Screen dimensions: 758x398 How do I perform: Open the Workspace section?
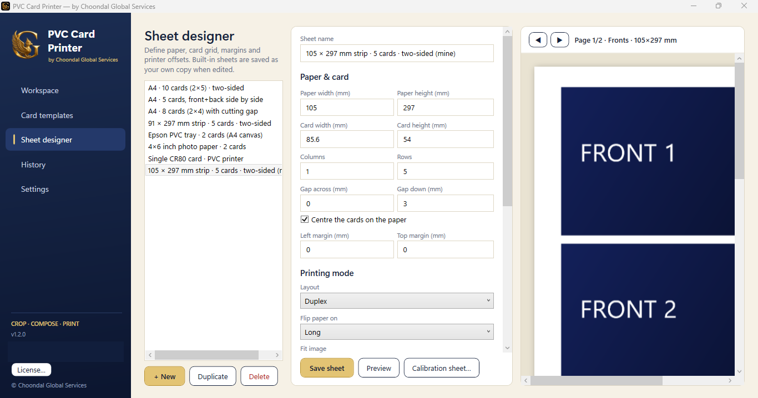(65, 90)
